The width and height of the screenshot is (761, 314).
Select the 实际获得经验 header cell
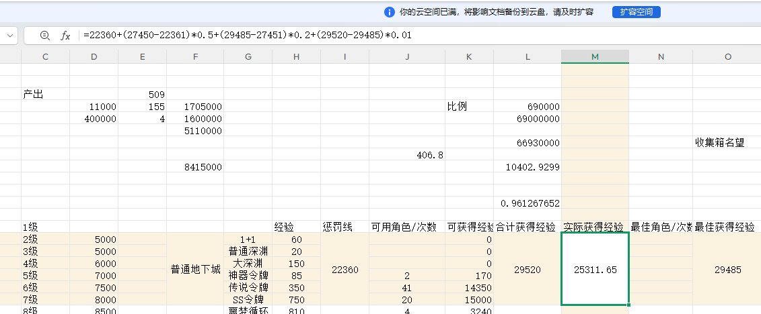(595, 227)
